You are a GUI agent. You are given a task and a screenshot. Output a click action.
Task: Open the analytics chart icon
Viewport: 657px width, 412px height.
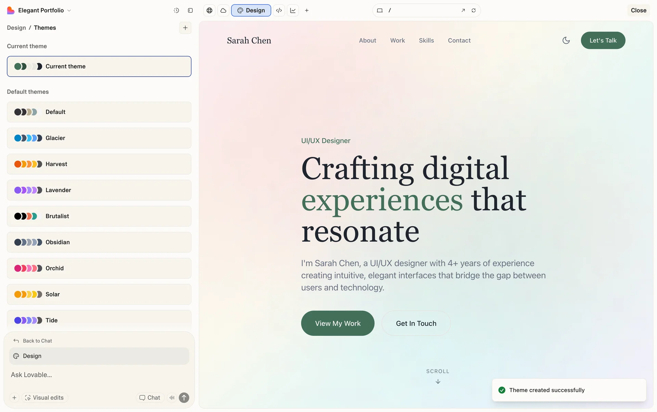293,10
